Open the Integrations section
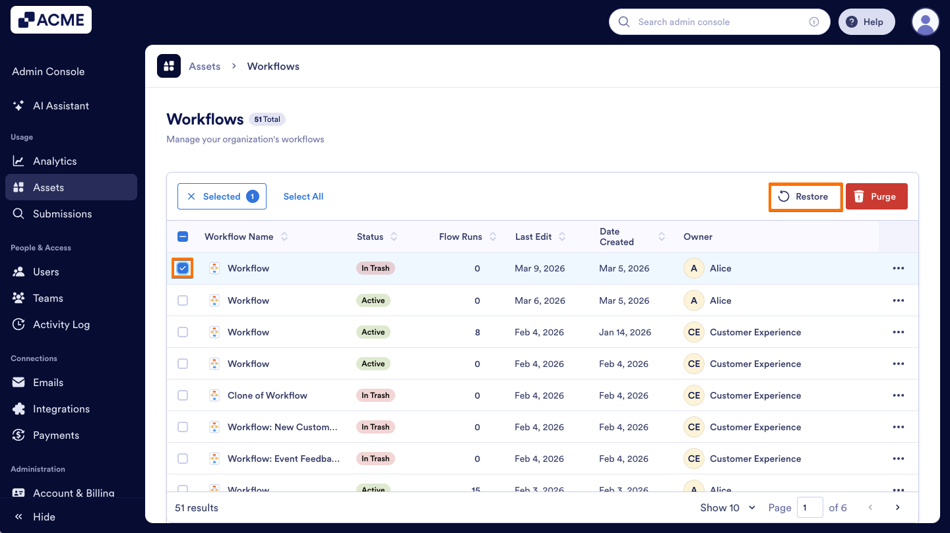This screenshot has width=950, height=533. [x=62, y=408]
